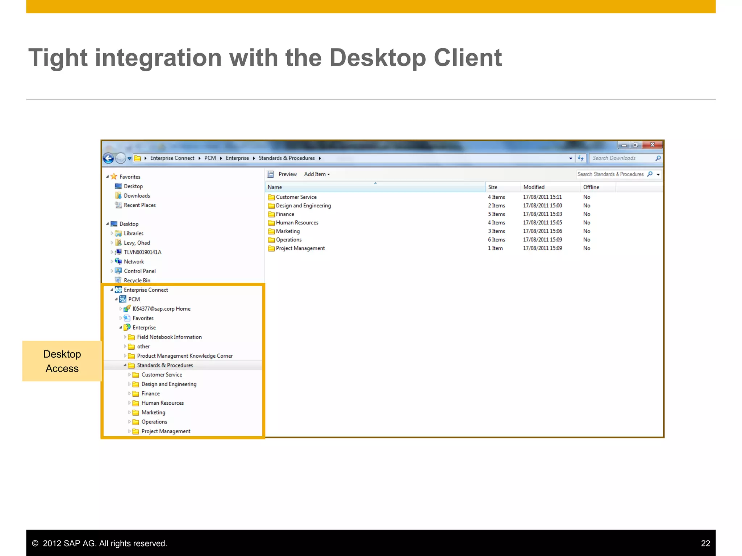Click the Back navigation arrow button
Viewport: 742px width, 556px height.
tap(109, 158)
